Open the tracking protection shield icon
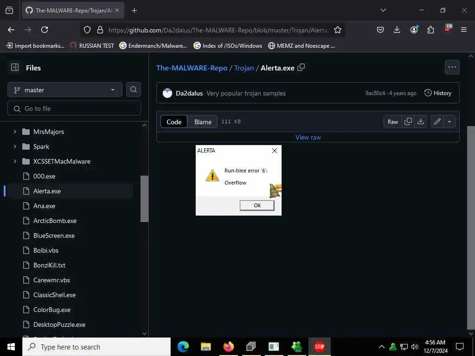Viewport: 475px width, 356px height. coord(87,30)
